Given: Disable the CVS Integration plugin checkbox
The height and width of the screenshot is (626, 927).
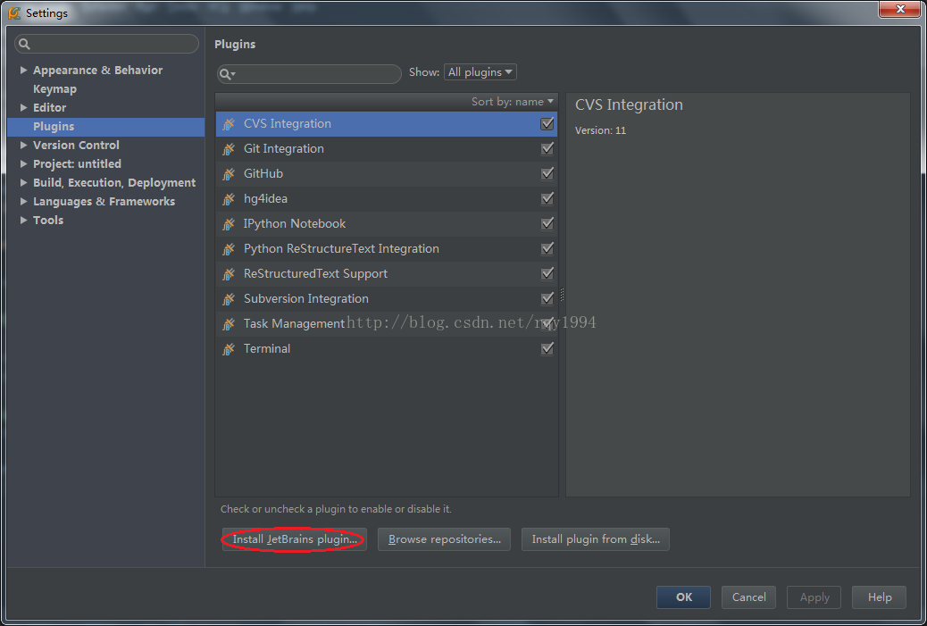Looking at the screenshot, I should [547, 124].
